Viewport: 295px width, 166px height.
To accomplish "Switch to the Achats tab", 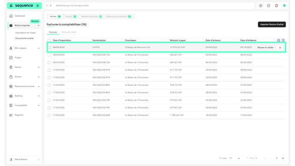I will (55, 17).
